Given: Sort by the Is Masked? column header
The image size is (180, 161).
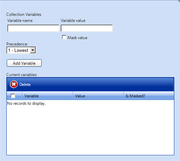Looking at the screenshot, I should coord(149,96).
